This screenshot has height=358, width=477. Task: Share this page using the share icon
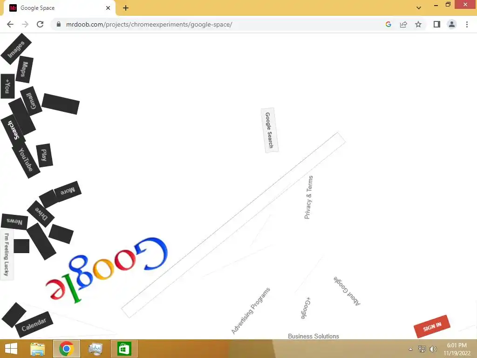(403, 24)
